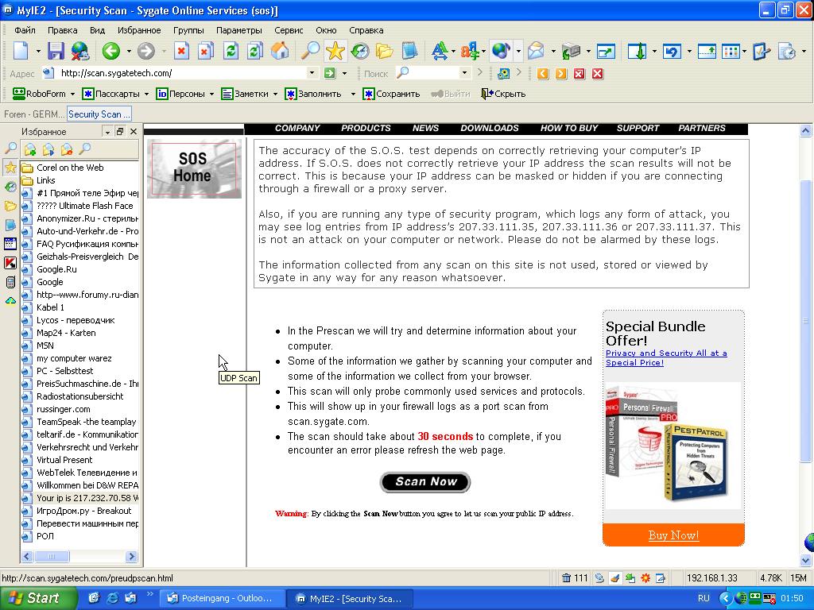This screenshot has width=814, height=610.
Task: Go to the Home page icon
Action: (x=280, y=51)
